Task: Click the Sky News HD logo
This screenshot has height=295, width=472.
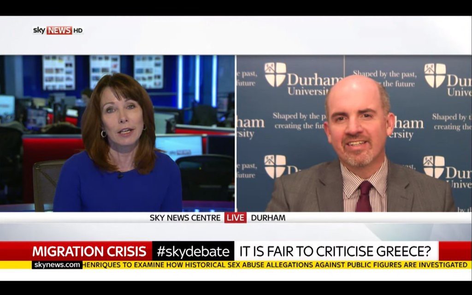Action: pyautogui.click(x=58, y=30)
